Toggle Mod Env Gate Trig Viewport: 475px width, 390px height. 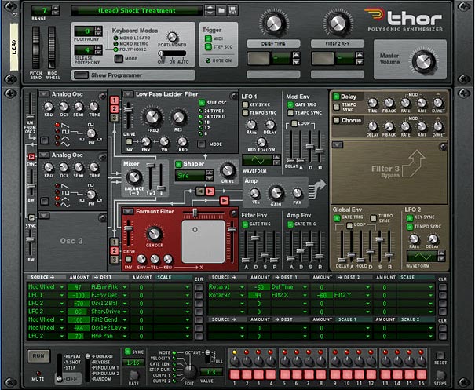pos(290,105)
